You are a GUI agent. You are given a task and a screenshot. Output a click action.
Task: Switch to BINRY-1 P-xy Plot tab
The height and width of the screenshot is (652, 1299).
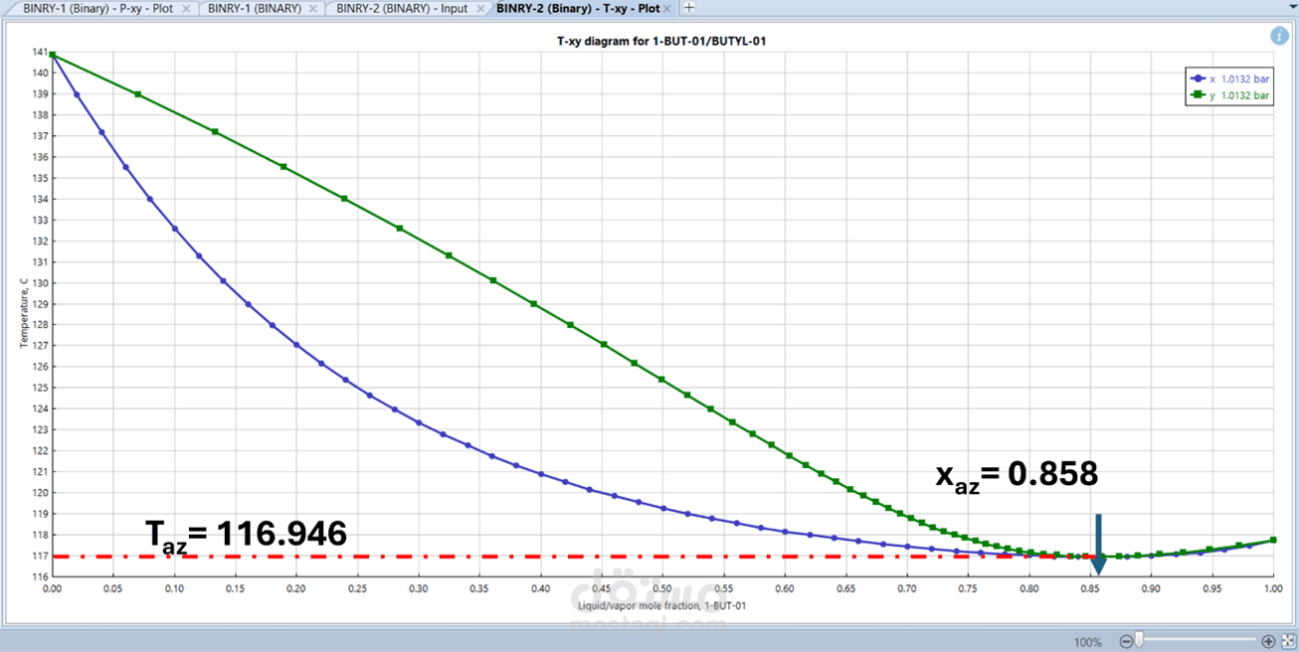click(99, 8)
